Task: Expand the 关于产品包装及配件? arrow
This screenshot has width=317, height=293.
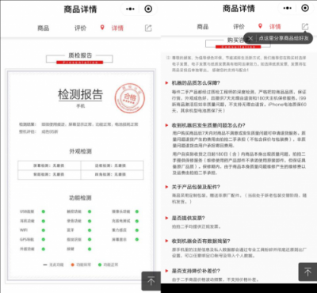Action: click(166, 187)
